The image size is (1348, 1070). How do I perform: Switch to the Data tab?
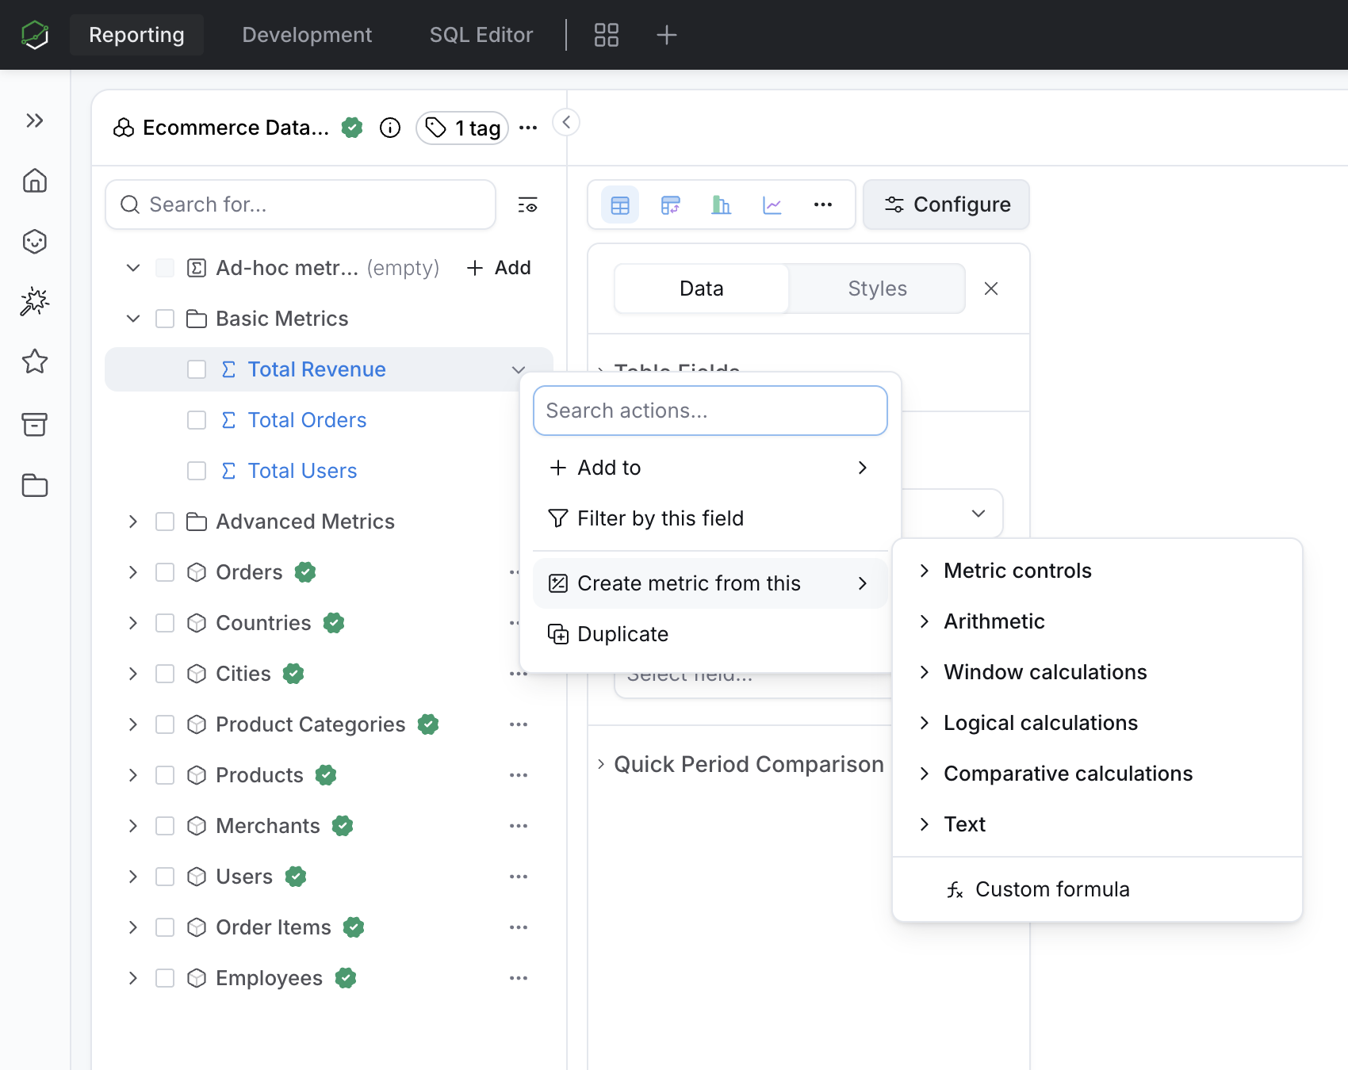(702, 289)
